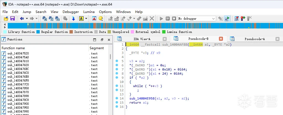283x115 pixels.
Task: Close the Pseudocode-B tab
Action: click(221, 39)
